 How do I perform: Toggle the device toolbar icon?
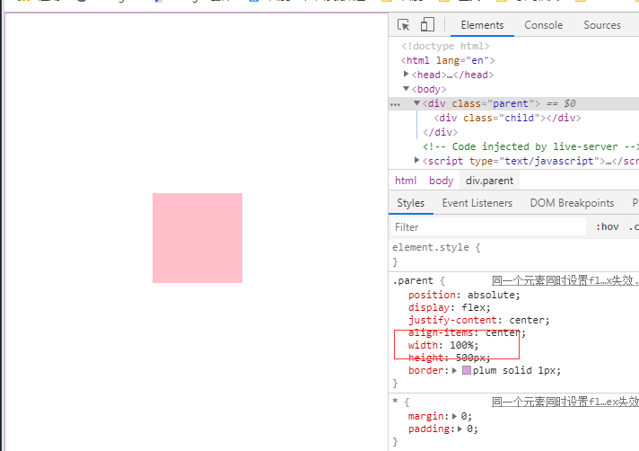tap(427, 25)
